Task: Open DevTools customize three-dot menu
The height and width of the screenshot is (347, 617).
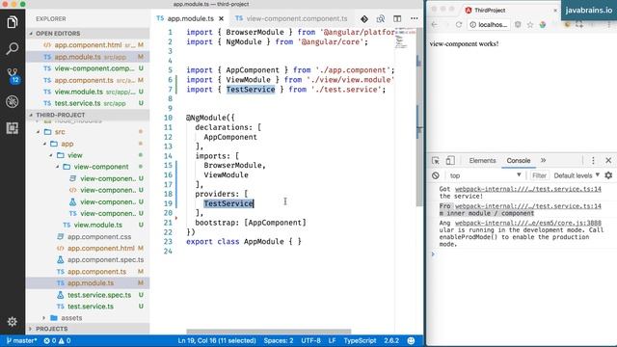Action: (593, 161)
